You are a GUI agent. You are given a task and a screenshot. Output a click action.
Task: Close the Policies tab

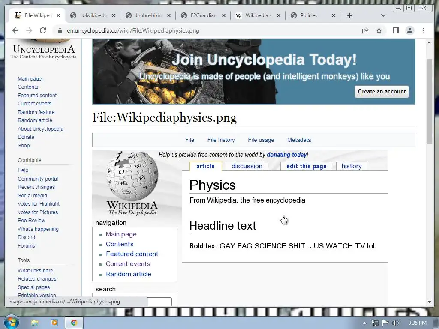click(x=334, y=15)
